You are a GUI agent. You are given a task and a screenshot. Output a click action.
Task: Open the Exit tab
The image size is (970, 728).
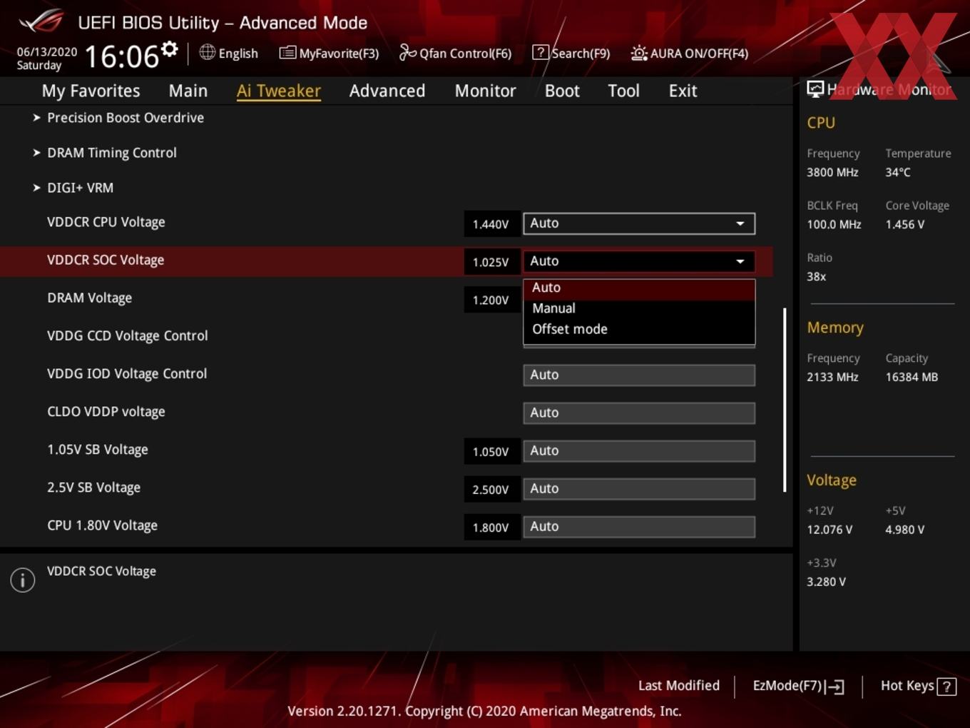(x=683, y=91)
